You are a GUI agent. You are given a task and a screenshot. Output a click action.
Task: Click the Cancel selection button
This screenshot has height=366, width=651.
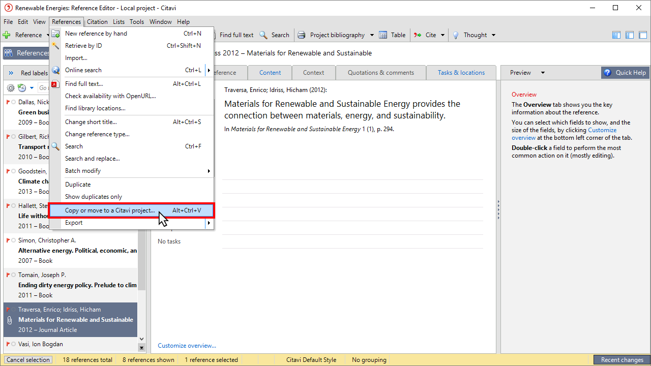[x=28, y=360]
